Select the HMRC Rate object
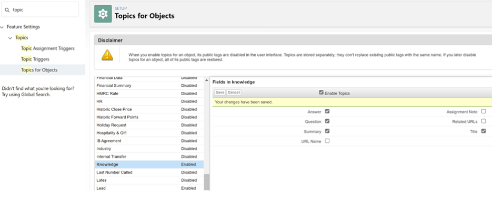493x197 pixels. (149, 94)
